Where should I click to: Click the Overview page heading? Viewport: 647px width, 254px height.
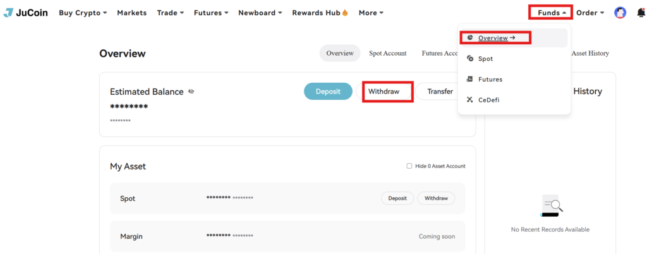(x=123, y=54)
